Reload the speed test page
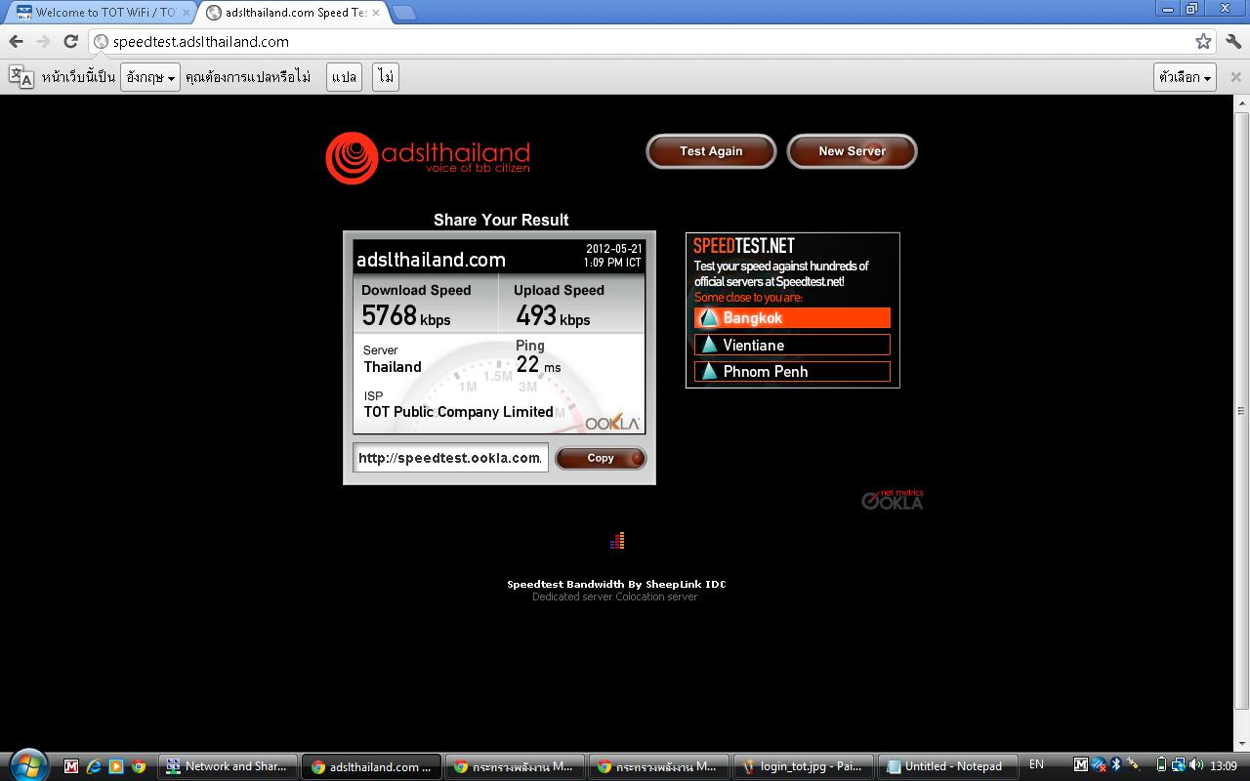Image resolution: width=1250 pixels, height=781 pixels. pos(70,41)
